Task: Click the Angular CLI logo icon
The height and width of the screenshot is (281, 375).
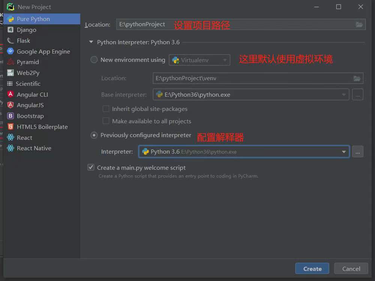Action: coord(10,94)
